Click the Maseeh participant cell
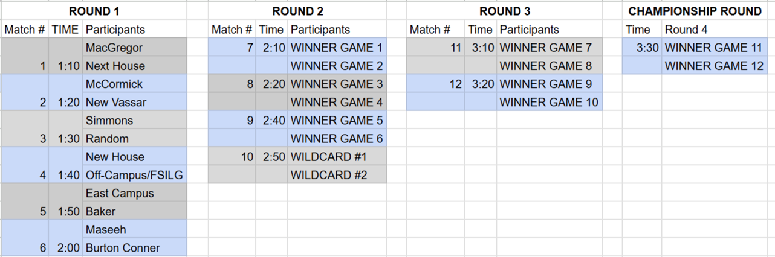Image resolution: width=775 pixels, height=257 pixels. [134, 229]
